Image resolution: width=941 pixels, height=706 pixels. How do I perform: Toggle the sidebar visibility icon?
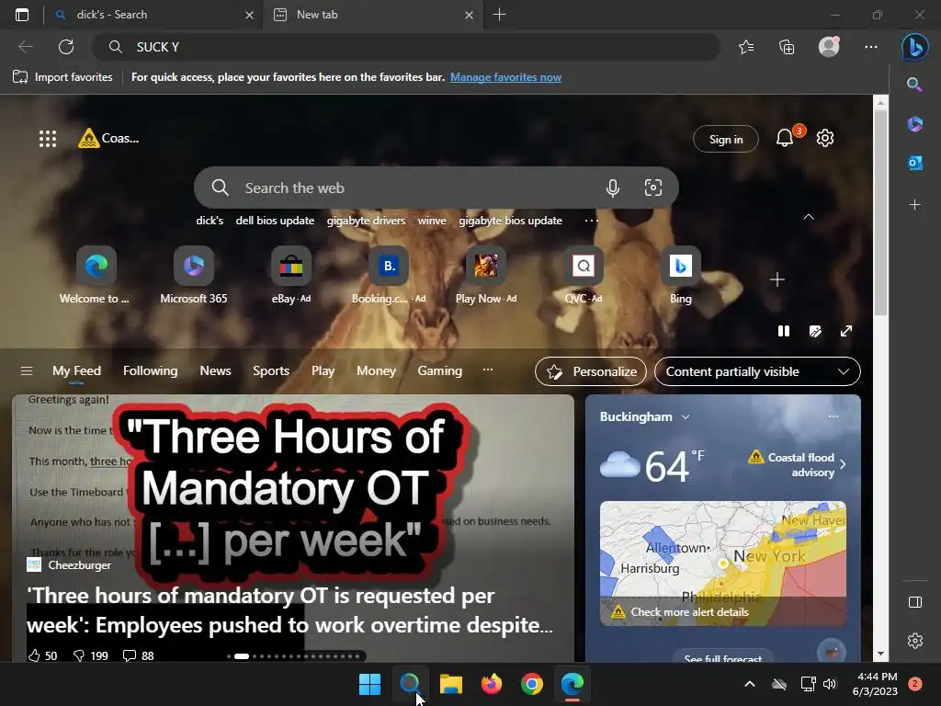click(x=914, y=602)
